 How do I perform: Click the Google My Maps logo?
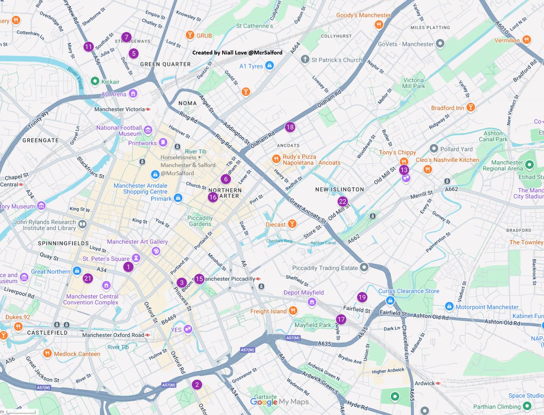coord(280,402)
